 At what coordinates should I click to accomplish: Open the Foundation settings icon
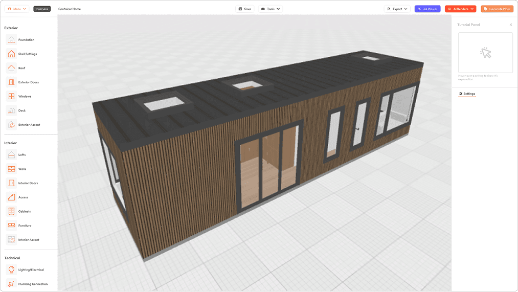click(x=11, y=40)
